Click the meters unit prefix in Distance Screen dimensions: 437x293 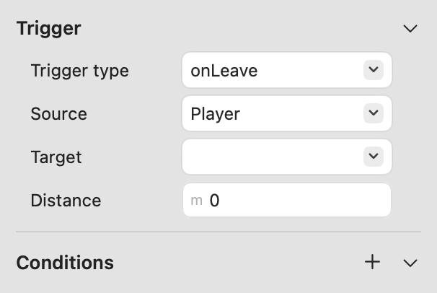pos(196,201)
